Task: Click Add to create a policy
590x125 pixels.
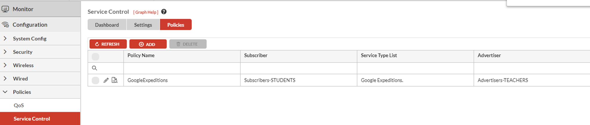Action: coord(148,44)
